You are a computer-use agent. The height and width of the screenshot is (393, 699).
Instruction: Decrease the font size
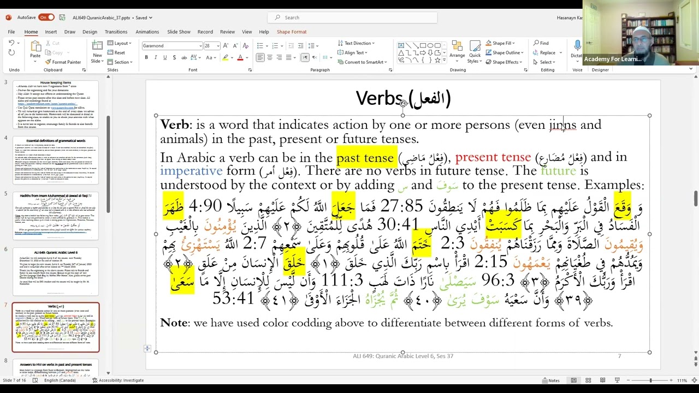point(235,46)
